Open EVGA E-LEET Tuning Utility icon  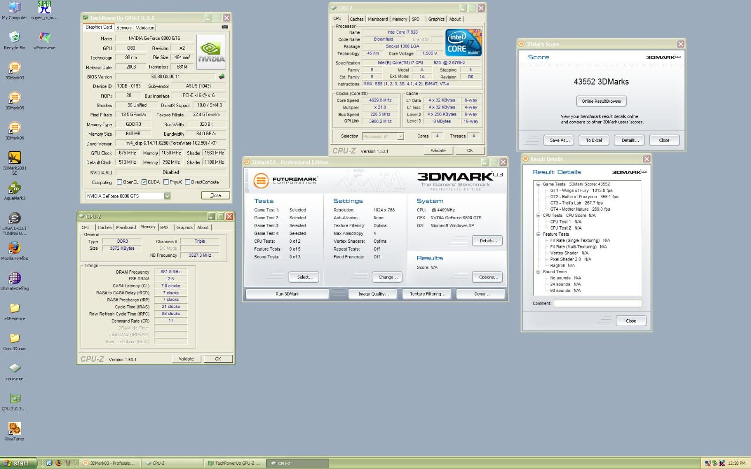[x=15, y=223]
